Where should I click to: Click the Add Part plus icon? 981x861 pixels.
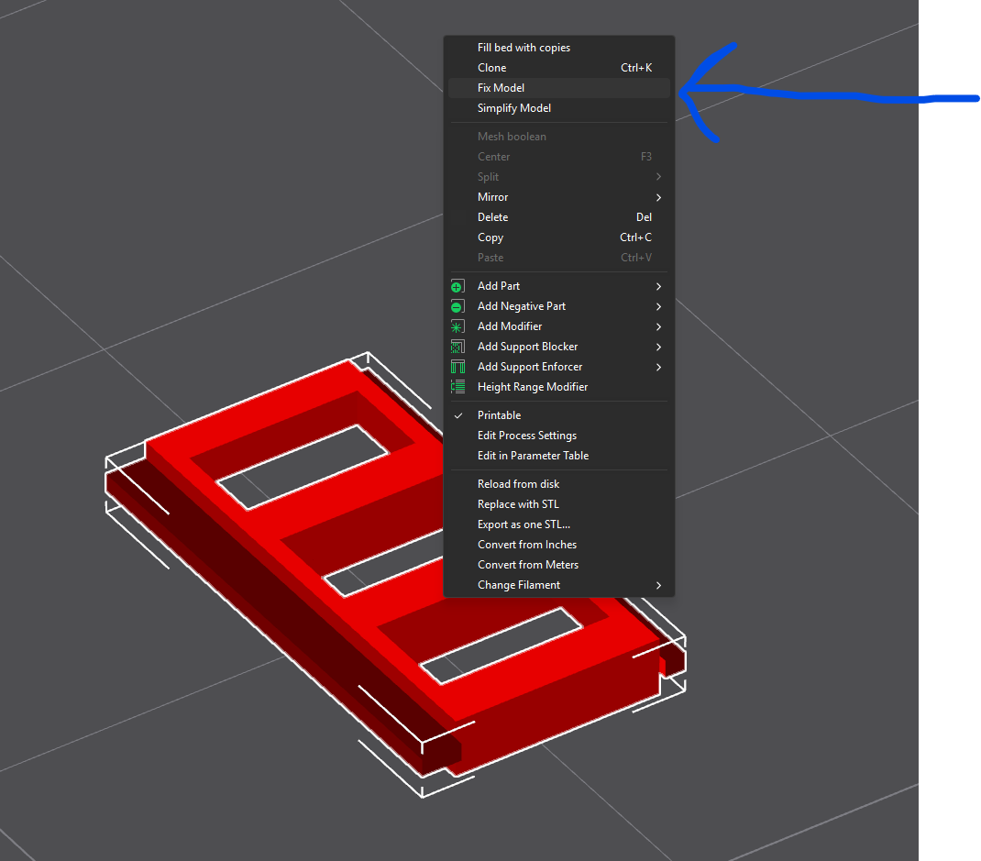click(x=457, y=286)
